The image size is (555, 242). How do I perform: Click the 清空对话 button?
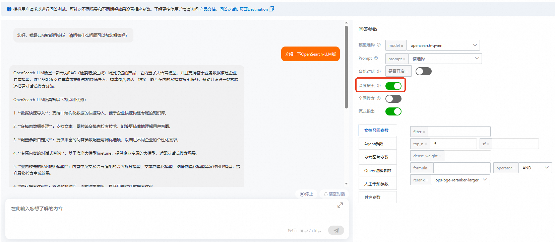pyautogui.click(x=334, y=194)
